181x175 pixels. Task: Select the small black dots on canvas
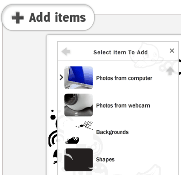click(x=53, y=115)
